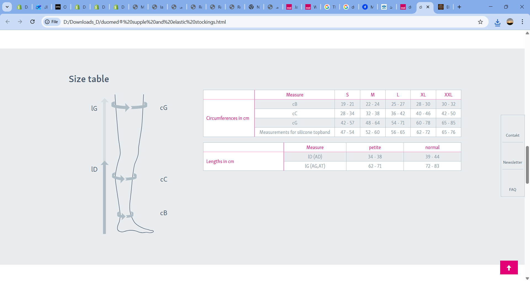Click the scrollbar down arrow
The image size is (530, 281).
[x=527, y=278]
